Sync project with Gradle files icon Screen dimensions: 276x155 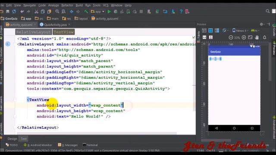(157, 12)
